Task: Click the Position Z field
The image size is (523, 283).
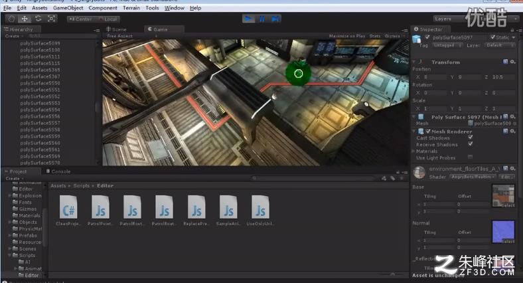Action: click(503, 77)
